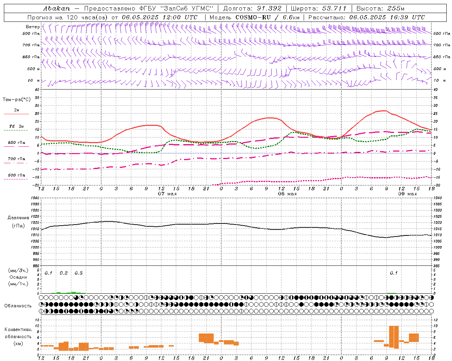The height and width of the screenshot is (361, 452).
Task: Click the "(км)" unit under convective cloudiness
Action: [18, 343]
